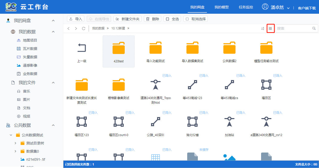Select the 420test folder
Viewport: 319px width, 168px height.
(x=119, y=51)
